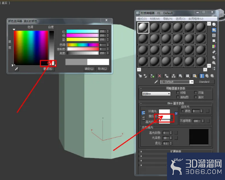Click the 环境光 ambient color swatch
The image size is (225, 180).
tap(164, 111)
